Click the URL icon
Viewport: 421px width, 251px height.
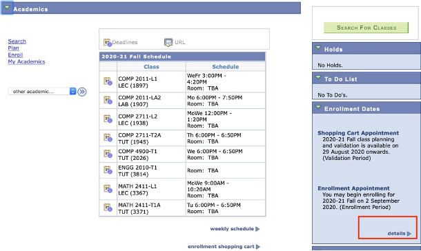[168, 42]
